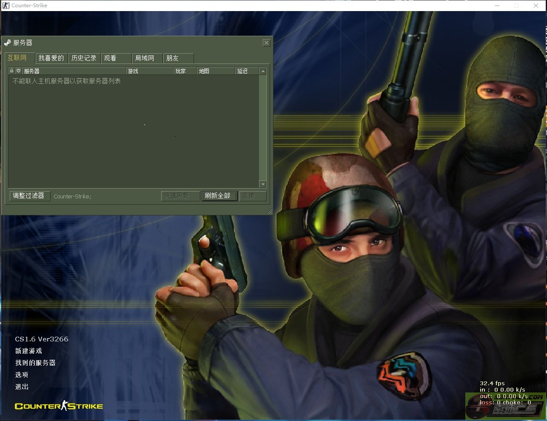Open the 我喜爱的 favorites tab

click(x=51, y=58)
